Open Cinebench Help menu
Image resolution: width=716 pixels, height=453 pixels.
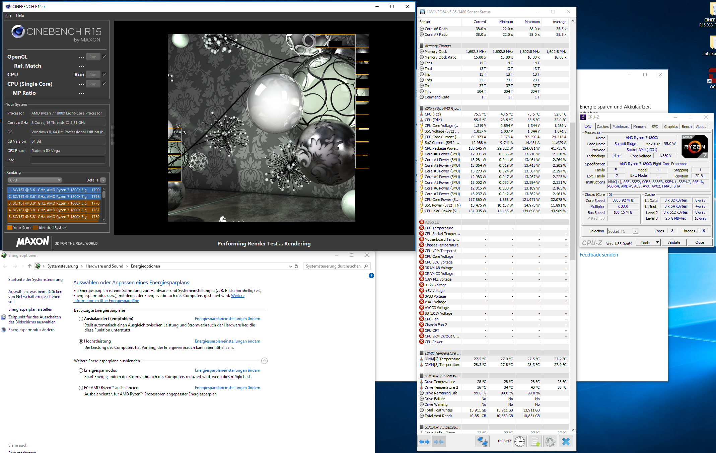[20, 15]
